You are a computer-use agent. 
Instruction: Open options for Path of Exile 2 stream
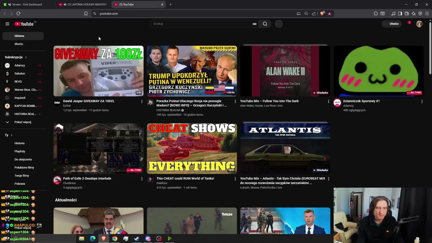click(142, 179)
